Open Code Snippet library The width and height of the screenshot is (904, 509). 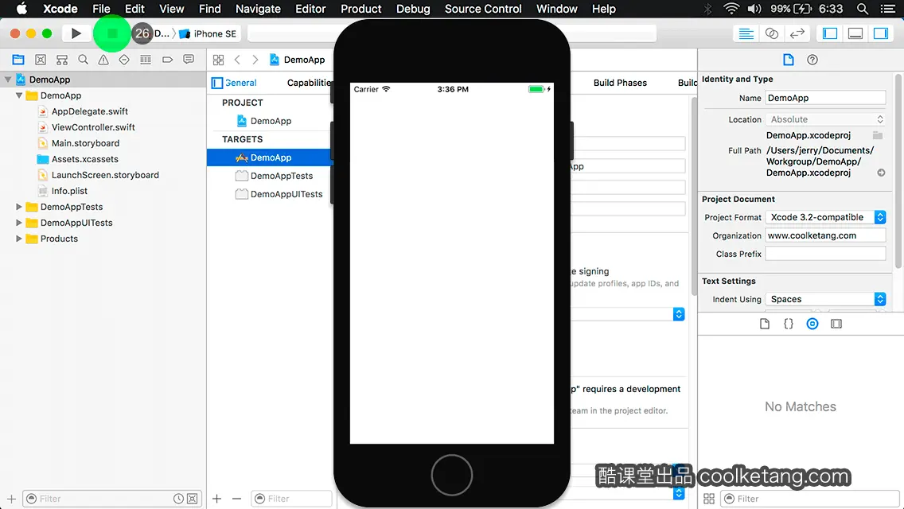[788, 324]
